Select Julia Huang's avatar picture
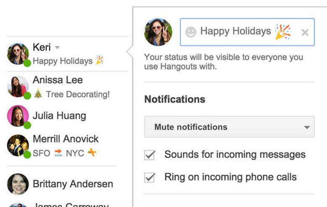Screen dimensions: 327x207 pos(18,116)
